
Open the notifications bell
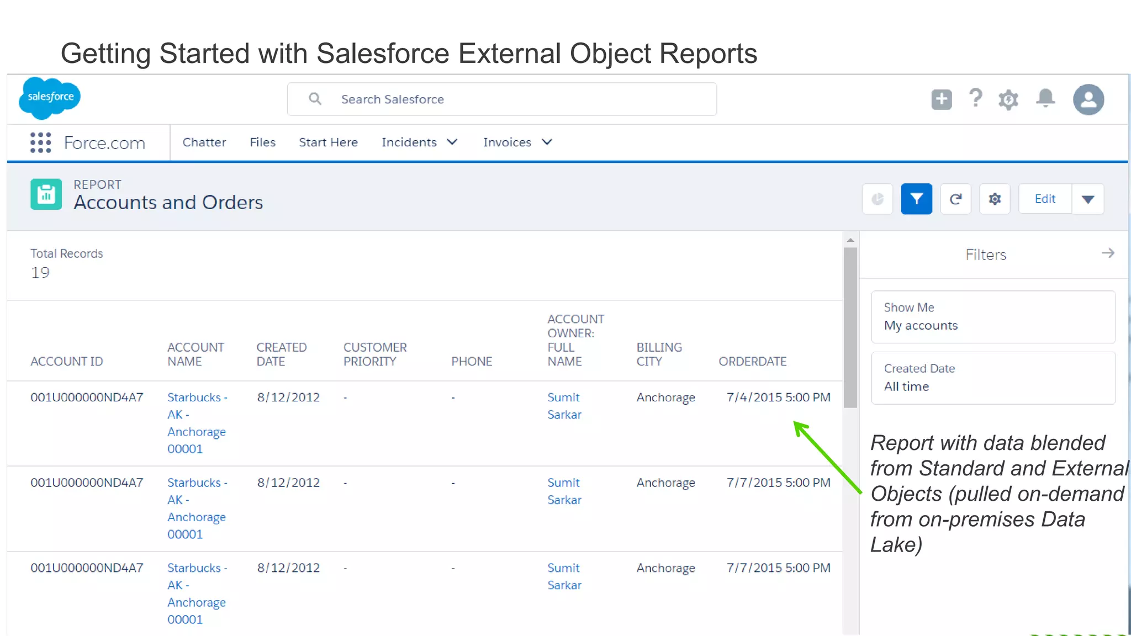1045,98
